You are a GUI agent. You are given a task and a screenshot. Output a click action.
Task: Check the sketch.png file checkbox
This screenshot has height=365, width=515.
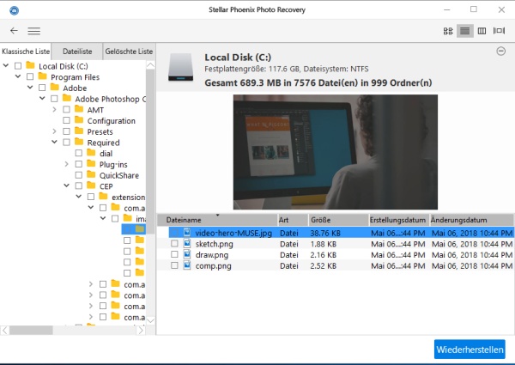coord(174,243)
